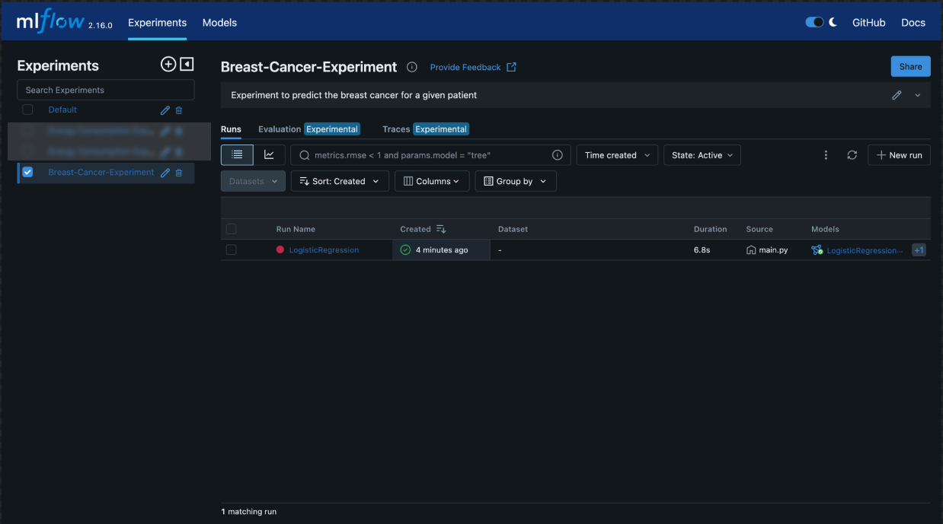Refresh the runs list
Viewport: 943px width, 524px height.
pos(852,155)
